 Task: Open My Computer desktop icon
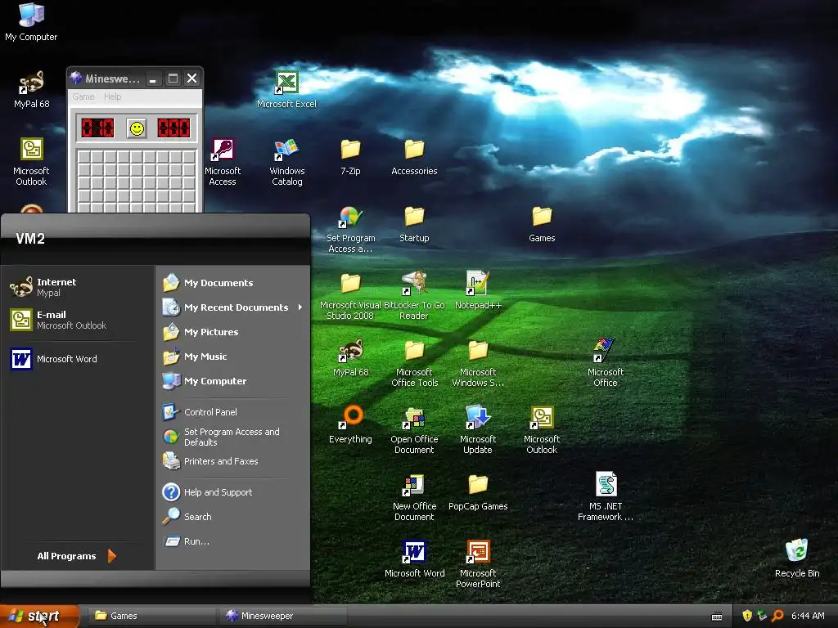(31, 21)
